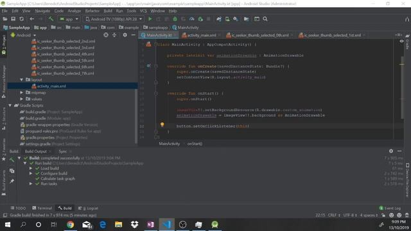This screenshot has width=411, height=231.
Task: Select the Sync tab in Build panel
Action: [63, 151]
